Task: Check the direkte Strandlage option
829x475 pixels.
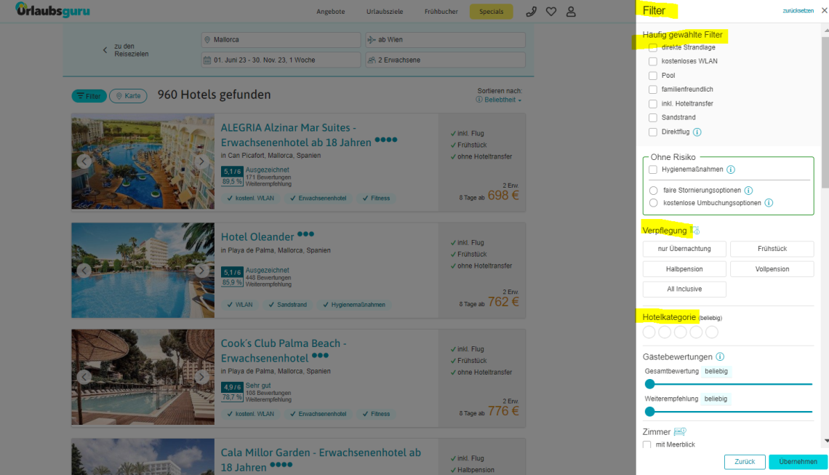Action: point(652,47)
